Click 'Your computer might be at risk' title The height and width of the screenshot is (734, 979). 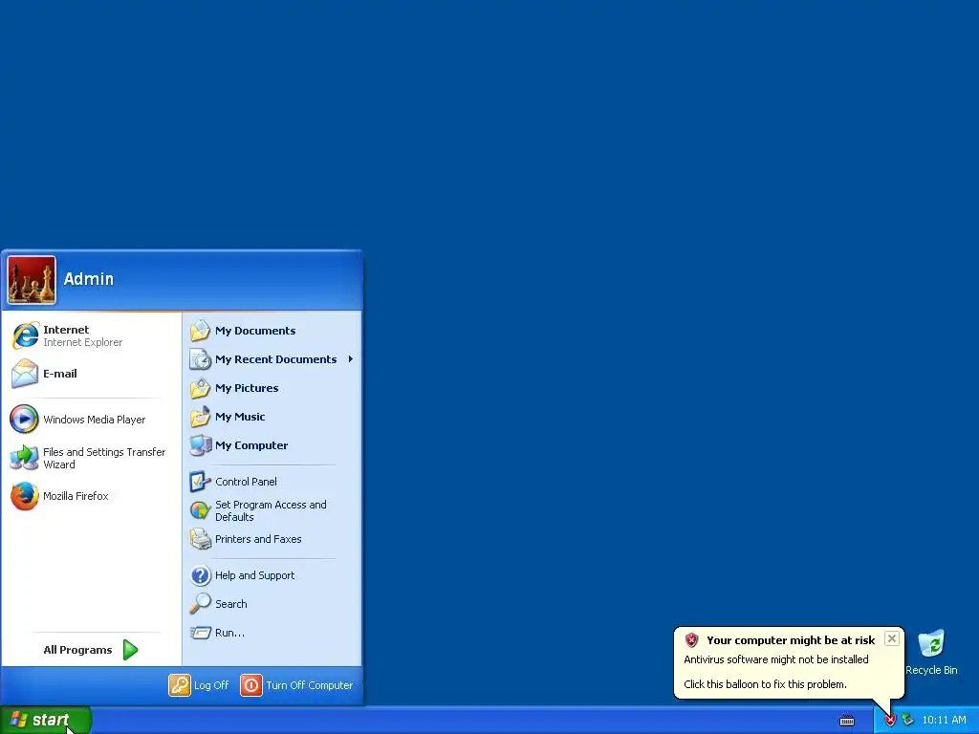[x=791, y=640]
